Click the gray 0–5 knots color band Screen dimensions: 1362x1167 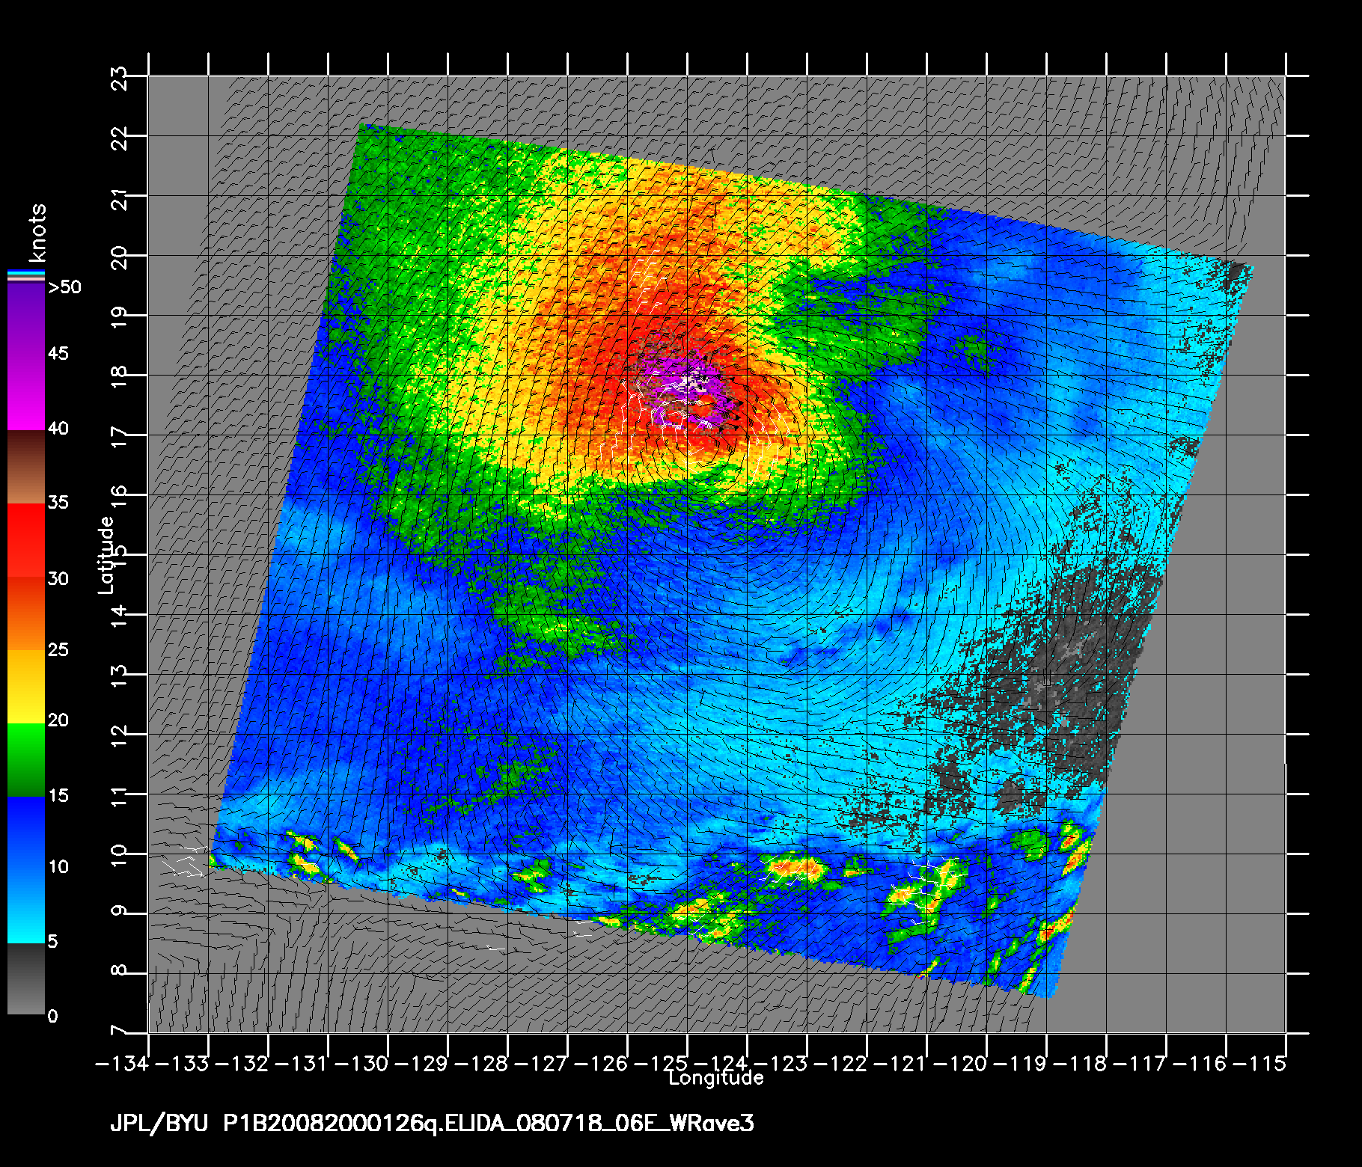tap(26, 978)
